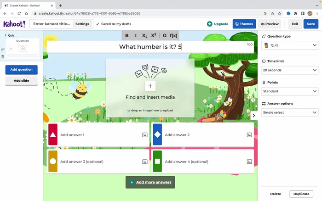Expand the Time limit dropdown
322x201 pixels.
(290, 70)
